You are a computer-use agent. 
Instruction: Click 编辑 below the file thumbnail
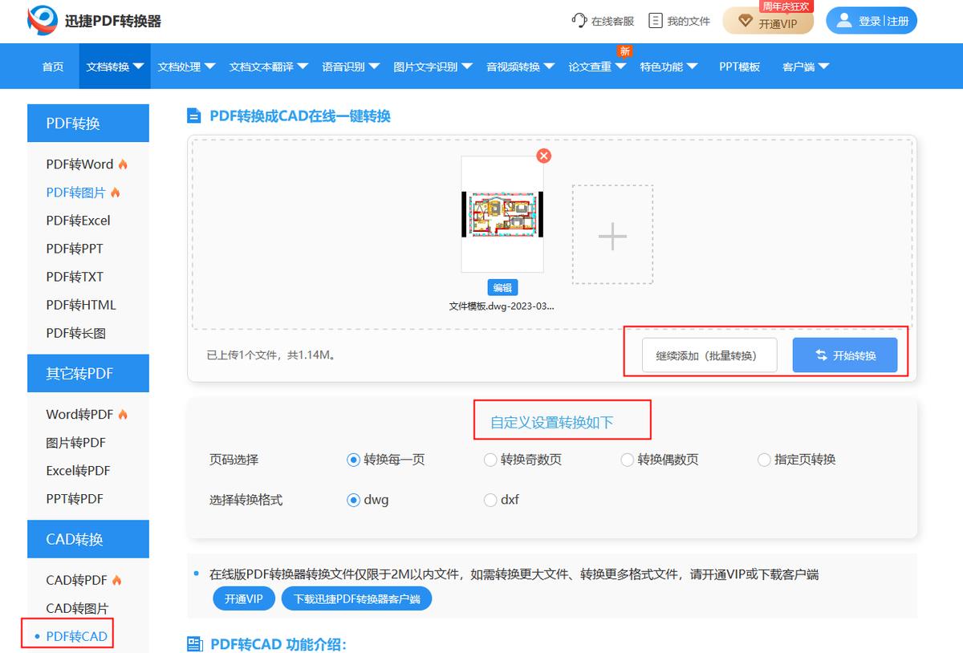pos(502,286)
